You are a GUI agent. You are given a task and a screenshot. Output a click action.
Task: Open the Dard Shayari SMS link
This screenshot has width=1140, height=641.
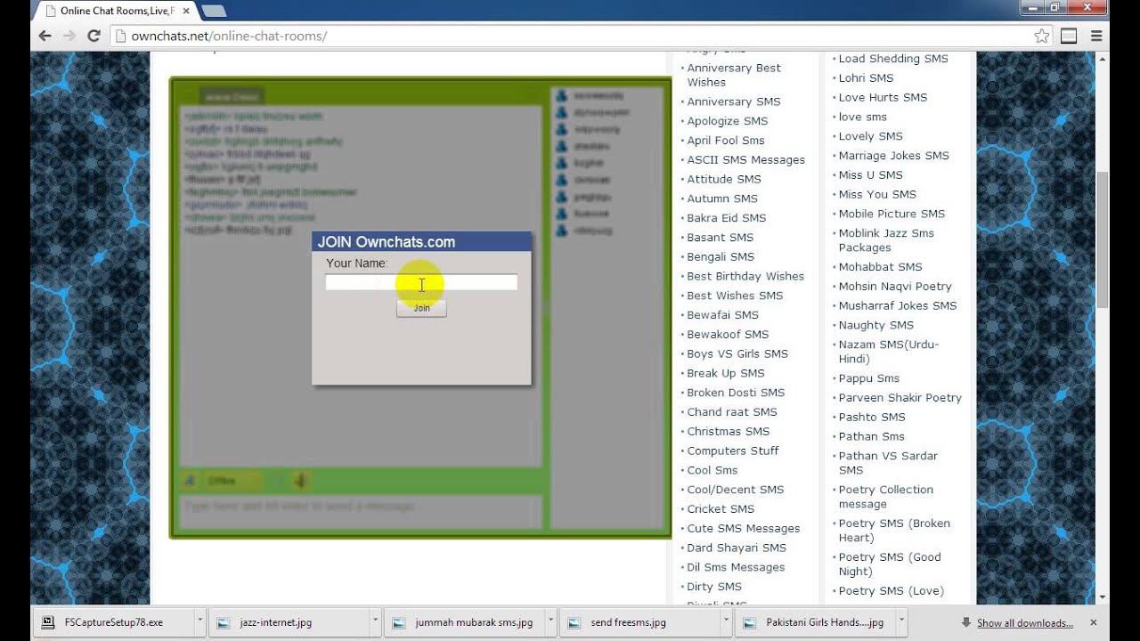[737, 548]
